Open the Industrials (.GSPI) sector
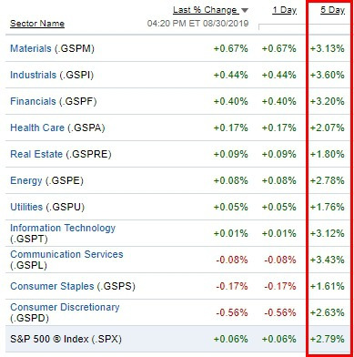Screen dimensions: 354x357 click(x=52, y=75)
